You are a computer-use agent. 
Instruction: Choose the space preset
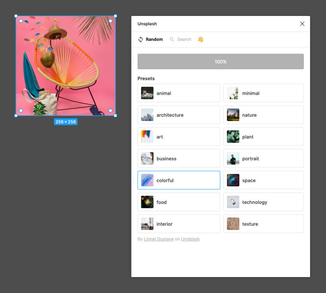point(263,180)
